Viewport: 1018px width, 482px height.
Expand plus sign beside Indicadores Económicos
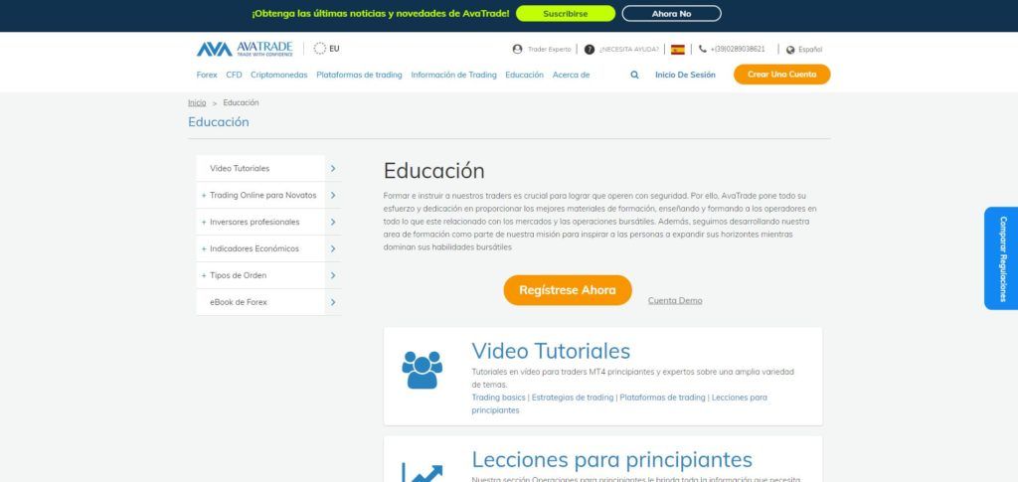click(x=204, y=248)
